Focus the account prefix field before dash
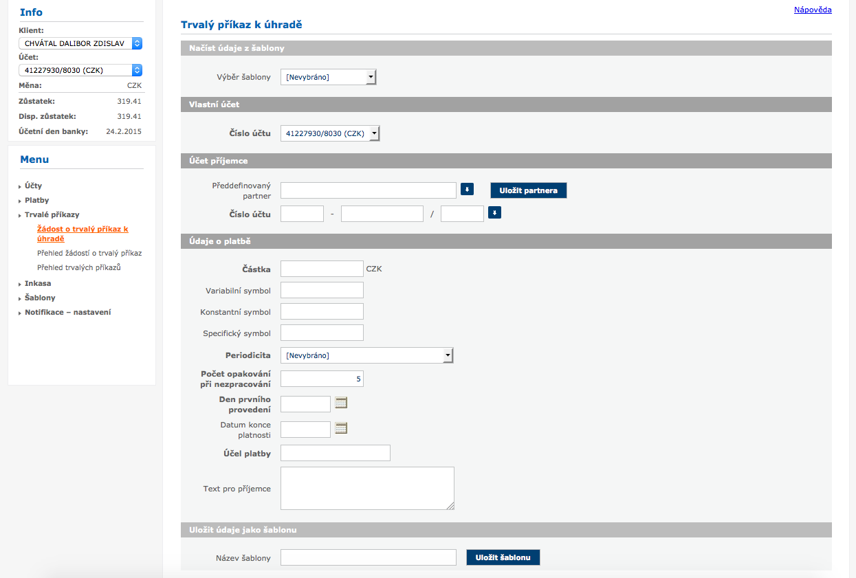This screenshot has width=856, height=578. coord(302,214)
